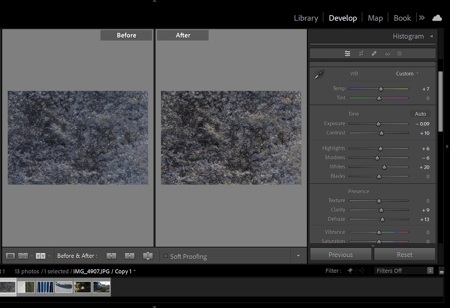Collapse the Histogram panel
450x308 pixels.
click(431, 36)
